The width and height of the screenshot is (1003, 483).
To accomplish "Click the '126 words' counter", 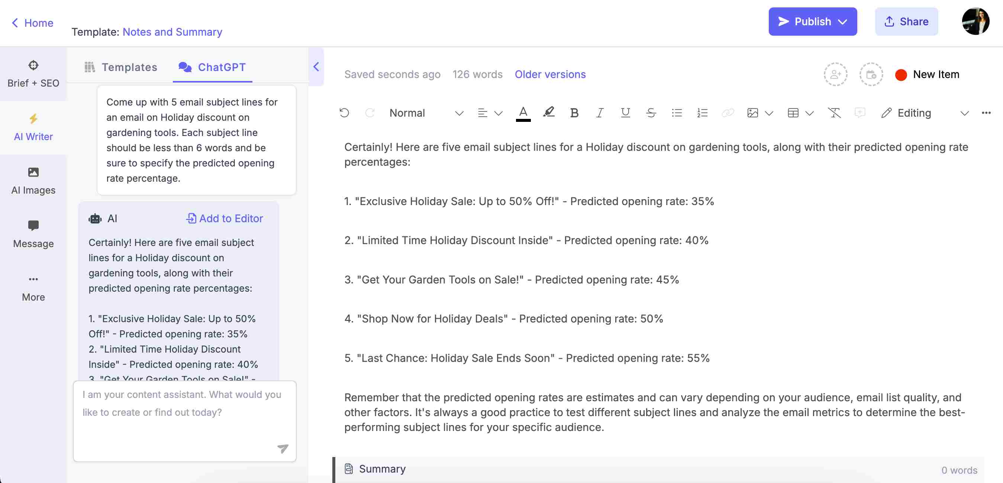I will tap(477, 74).
